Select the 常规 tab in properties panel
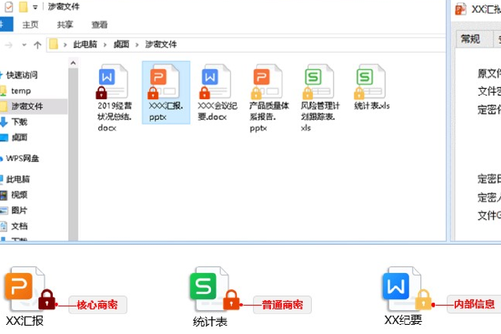 point(470,39)
